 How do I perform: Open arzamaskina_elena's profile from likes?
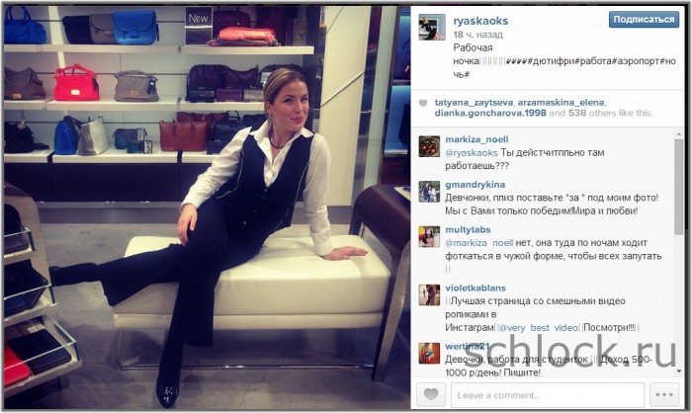point(561,103)
